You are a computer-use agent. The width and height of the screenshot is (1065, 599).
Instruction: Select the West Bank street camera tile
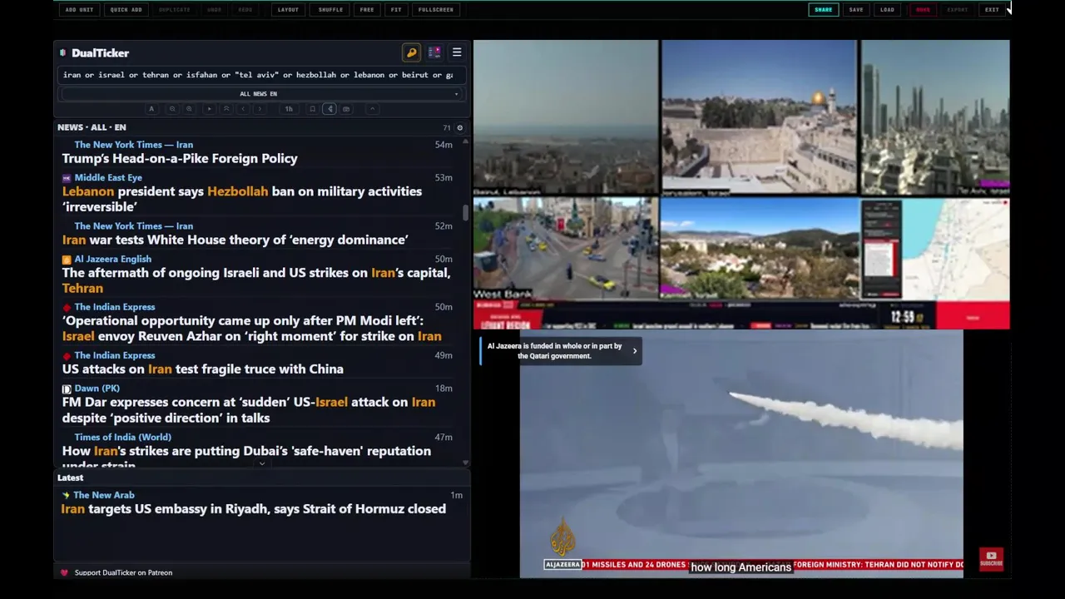click(x=565, y=249)
